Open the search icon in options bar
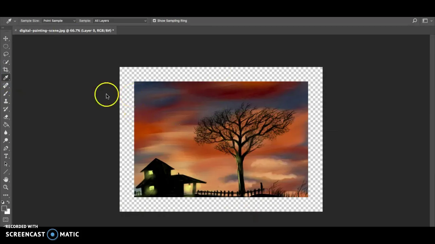Viewport: 435px width, 244px height. [415, 21]
